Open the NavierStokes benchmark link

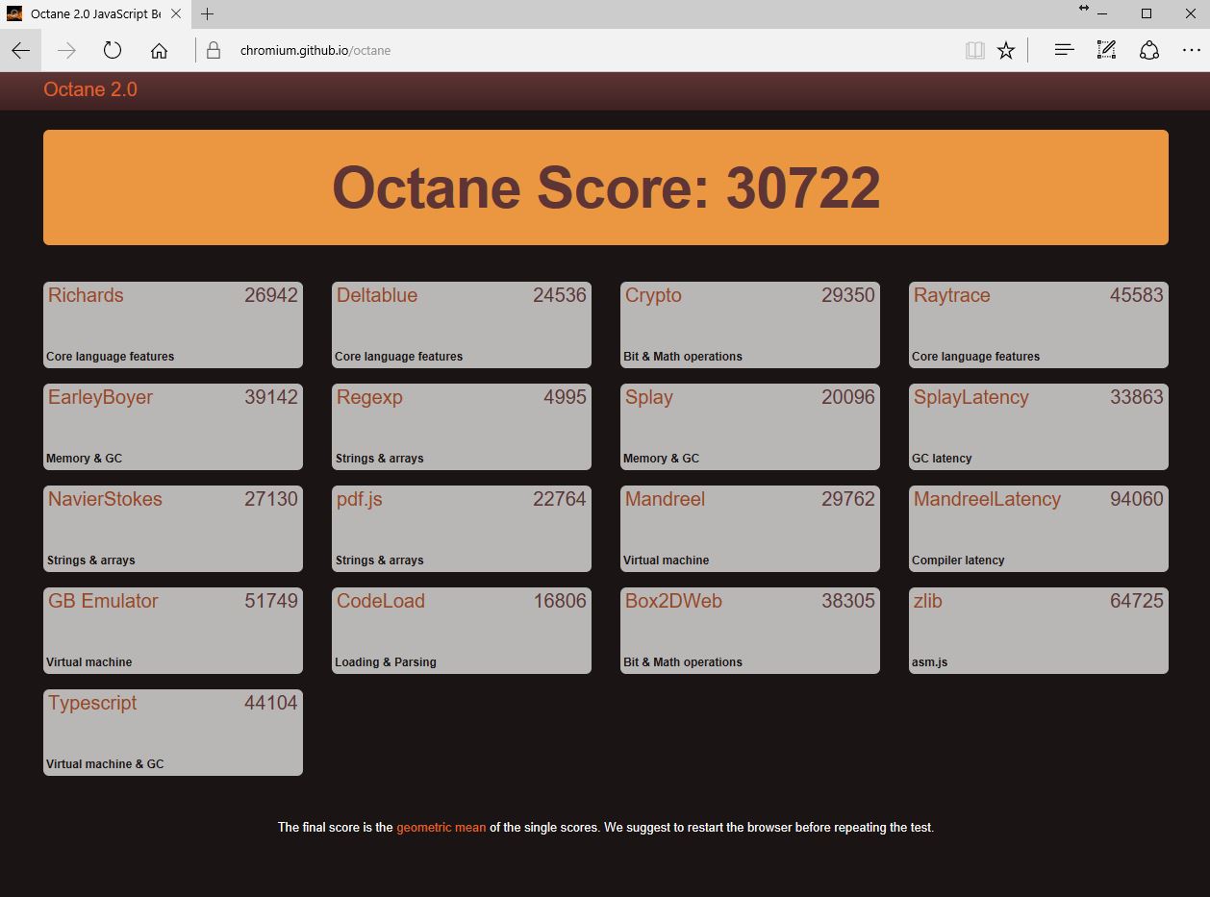click(105, 499)
